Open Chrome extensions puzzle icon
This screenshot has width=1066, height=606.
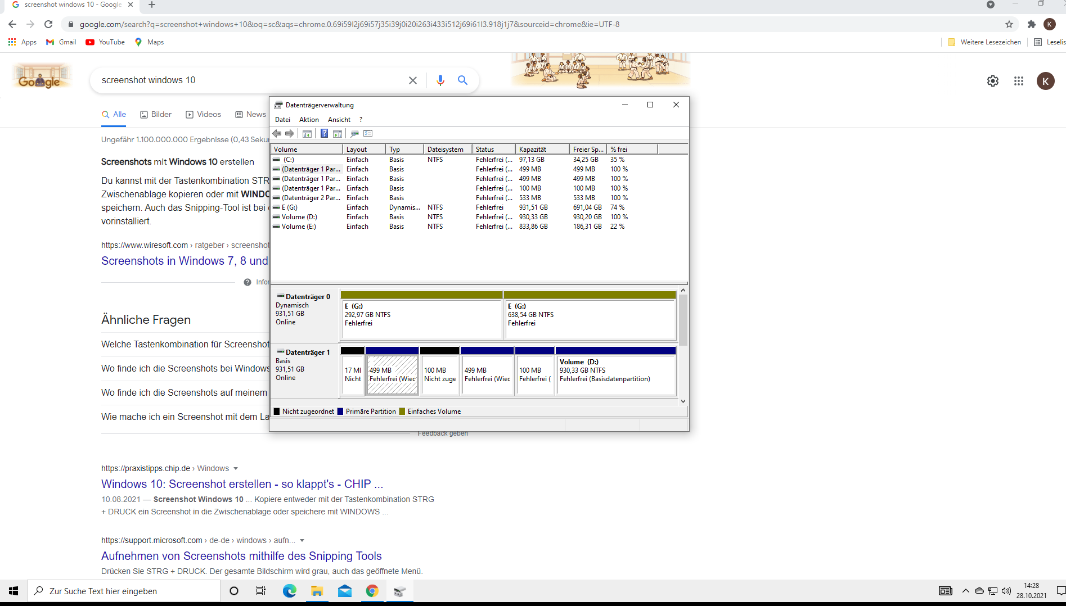pyautogui.click(x=1031, y=24)
